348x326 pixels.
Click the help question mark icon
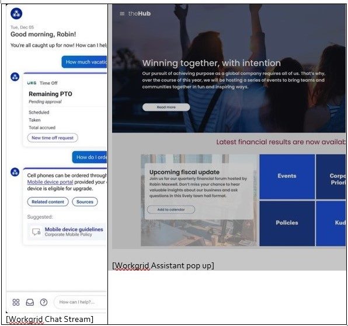44,302
